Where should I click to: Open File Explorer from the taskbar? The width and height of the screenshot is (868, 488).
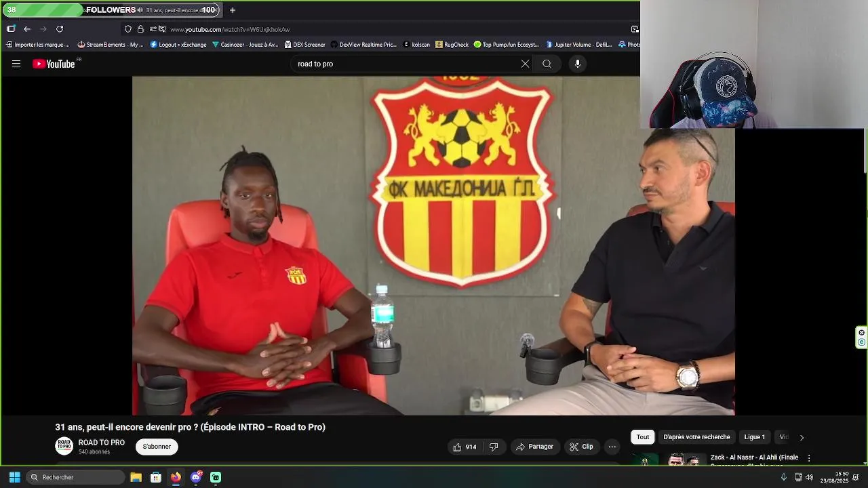[x=136, y=477]
